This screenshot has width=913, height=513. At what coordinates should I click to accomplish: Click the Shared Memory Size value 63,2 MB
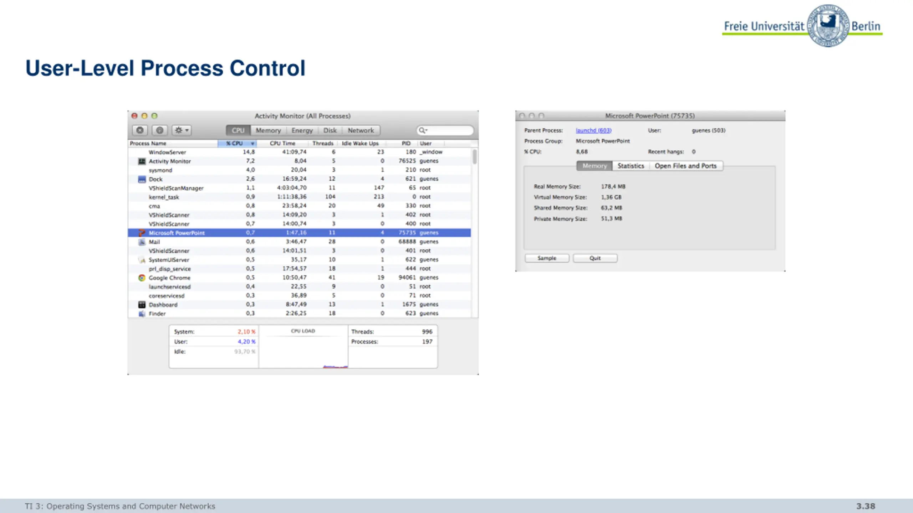[x=611, y=208]
